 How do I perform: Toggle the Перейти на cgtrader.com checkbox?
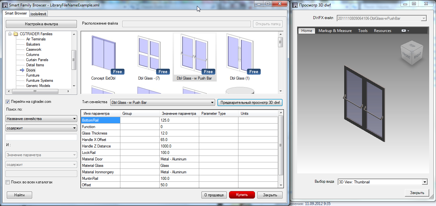[x=8, y=102]
